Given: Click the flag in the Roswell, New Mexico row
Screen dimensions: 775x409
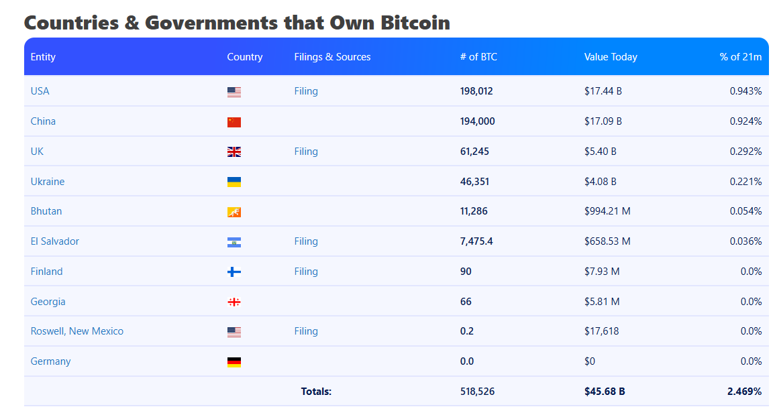Looking at the screenshot, I should point(234,332).
